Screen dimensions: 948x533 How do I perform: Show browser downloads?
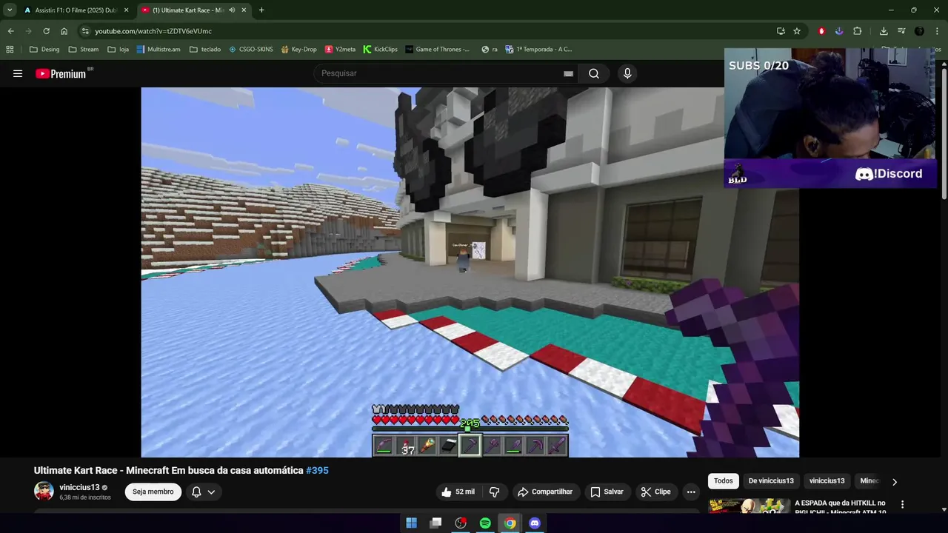tap(884, 31)
